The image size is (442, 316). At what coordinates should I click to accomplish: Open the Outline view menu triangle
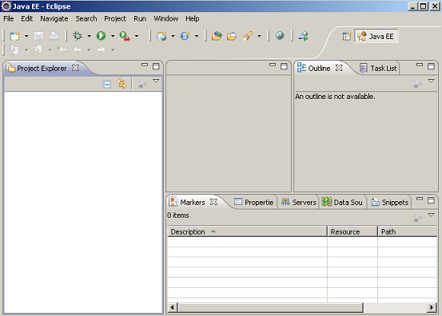click(x=431, y=81)
